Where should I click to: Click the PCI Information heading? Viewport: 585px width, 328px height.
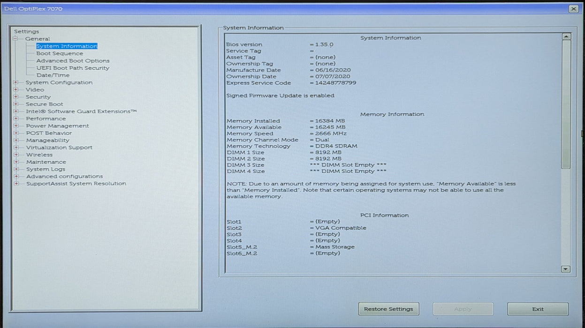point(385,216)
